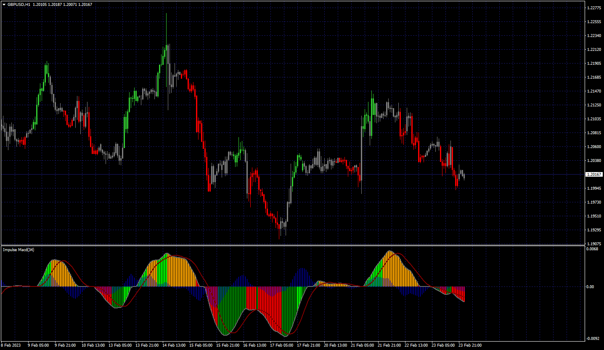Click the 1.19075 price axis label
604x350 pixels.
(594, 244)
